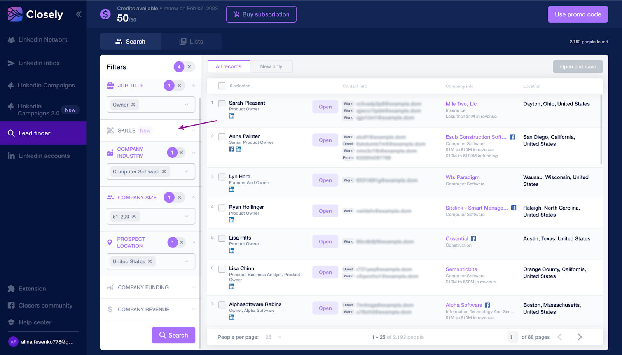The image size is (622, 355).
Task: Click Open and save button
Action: pos(578,67)
